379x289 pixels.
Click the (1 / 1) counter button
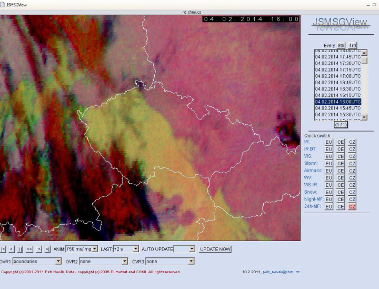[x=341, y=125]
